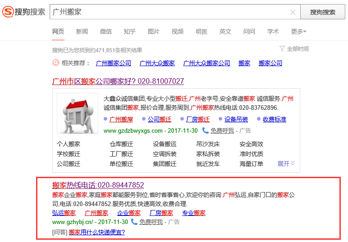Open the 问问 tab

(x=249, y=31)
